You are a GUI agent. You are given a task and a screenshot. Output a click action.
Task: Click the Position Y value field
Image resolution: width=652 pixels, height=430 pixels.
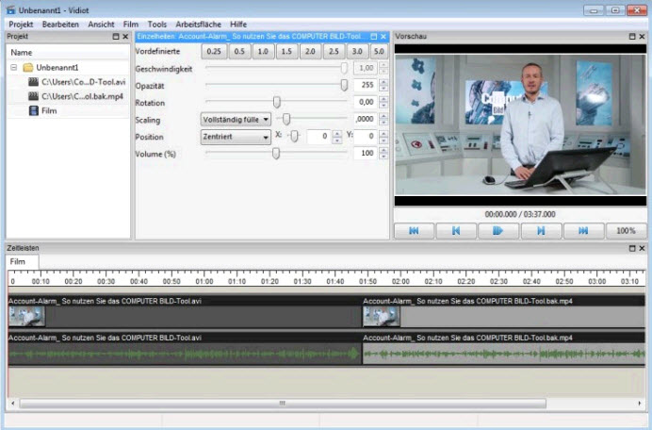coord(365,136)
